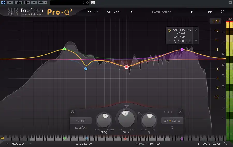Select next band with right arrow
The image size is (233, 147).
coord(172,112)
